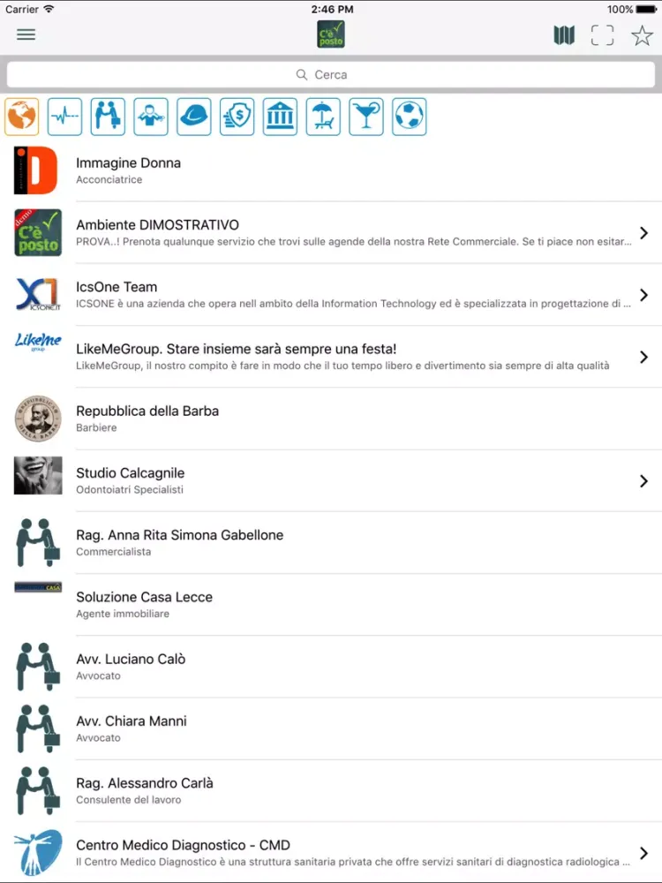Tap the Repubblica della Barba round logo
Image resolution: width=662 pixels, height=883 pixels.
(x=38, y=418)
